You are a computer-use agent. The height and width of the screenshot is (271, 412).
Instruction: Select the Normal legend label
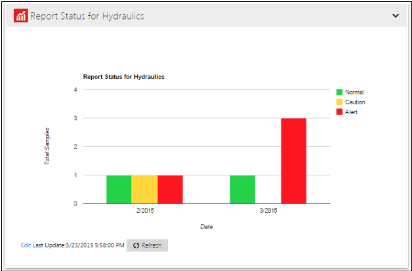click(x=354, y=93)
